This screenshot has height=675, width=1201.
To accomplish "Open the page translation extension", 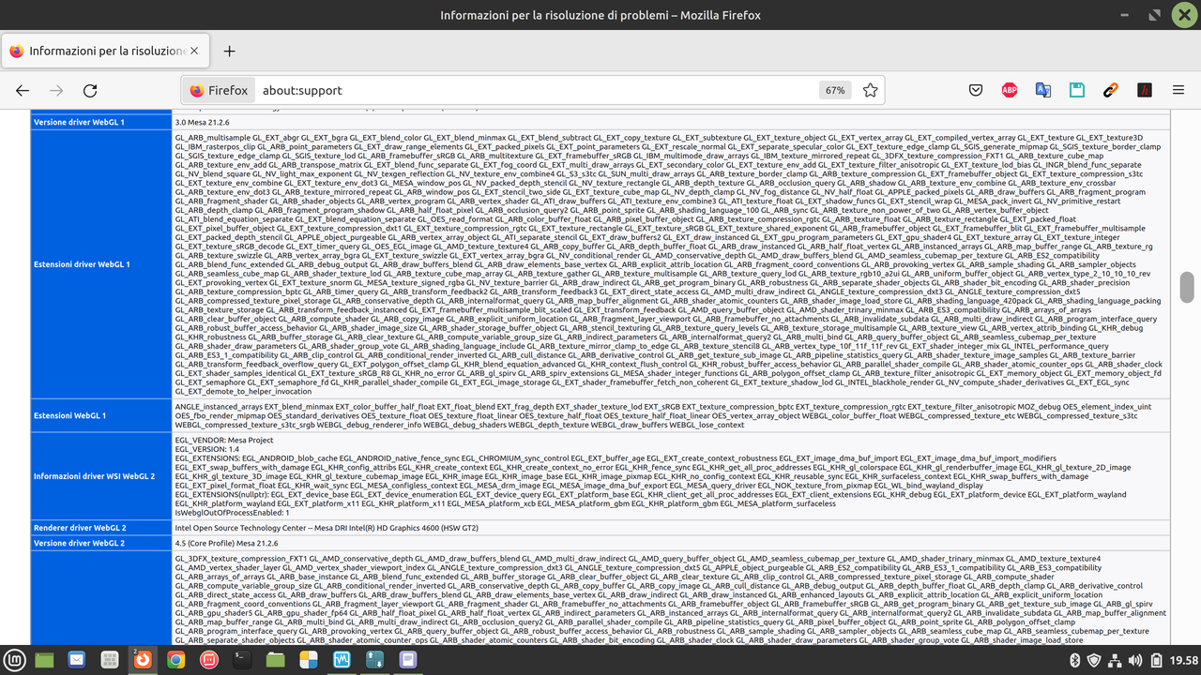I will (1043, 90).
